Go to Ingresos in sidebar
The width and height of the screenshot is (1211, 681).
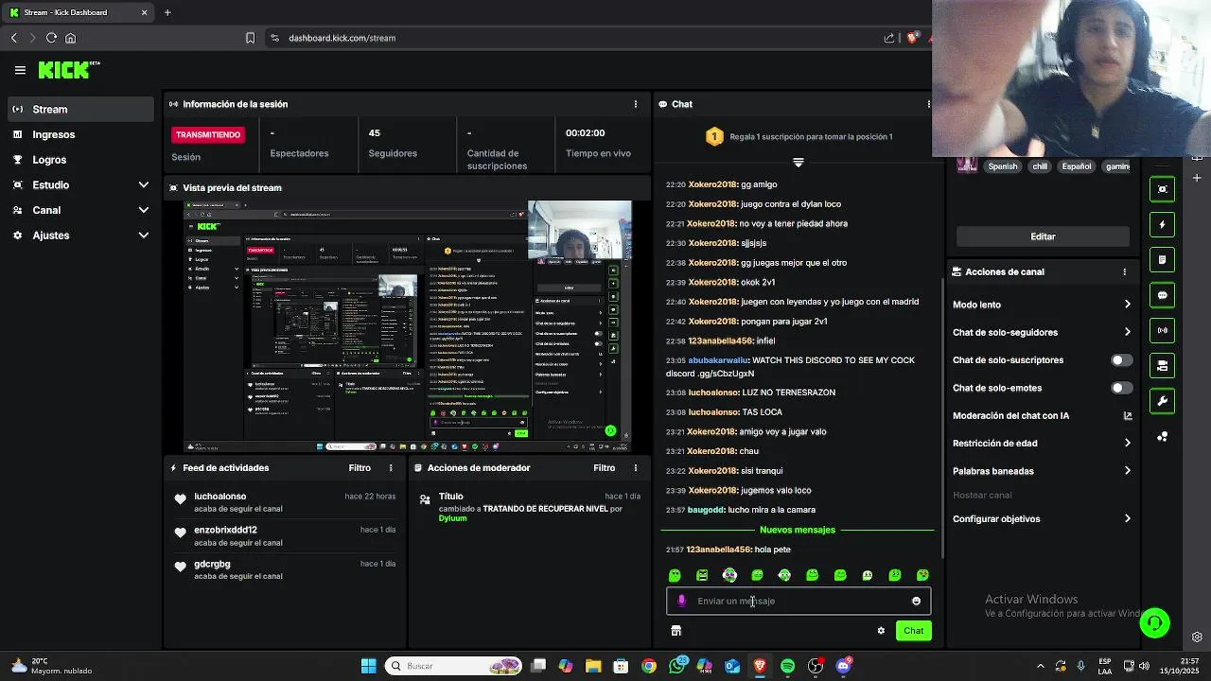tap(80, 134)
